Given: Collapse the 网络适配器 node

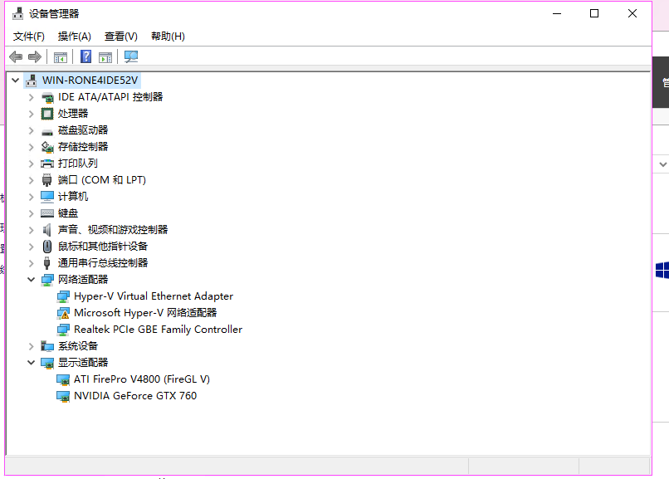Looking at the screenshot, I should click(32, 280).
